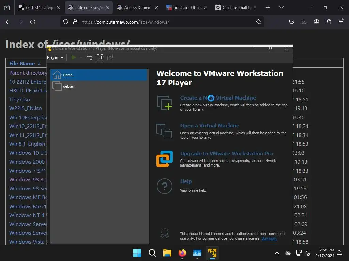The width and height of the screenshot is (349, 261).
Task: Select the debian virtual machine entry
Action: coord(99,86)
